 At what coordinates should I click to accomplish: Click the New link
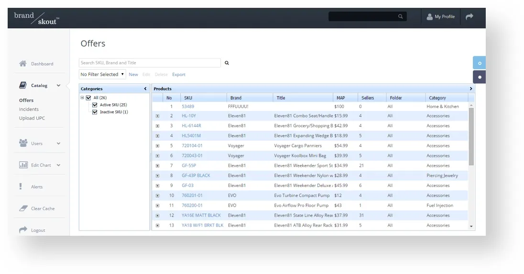(133, 75)
